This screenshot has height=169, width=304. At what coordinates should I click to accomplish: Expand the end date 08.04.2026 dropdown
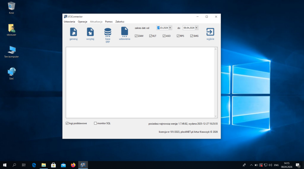click(x=196, y=28)
